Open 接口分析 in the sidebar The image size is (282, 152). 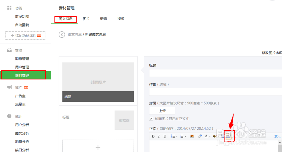coord(22,150)
